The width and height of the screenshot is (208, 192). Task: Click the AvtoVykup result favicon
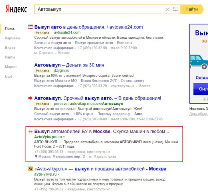pos(30,132)
